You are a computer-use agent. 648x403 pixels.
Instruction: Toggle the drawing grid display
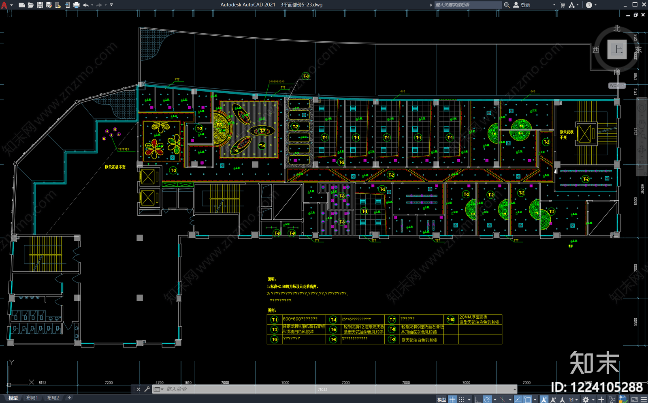pos(452,400)
